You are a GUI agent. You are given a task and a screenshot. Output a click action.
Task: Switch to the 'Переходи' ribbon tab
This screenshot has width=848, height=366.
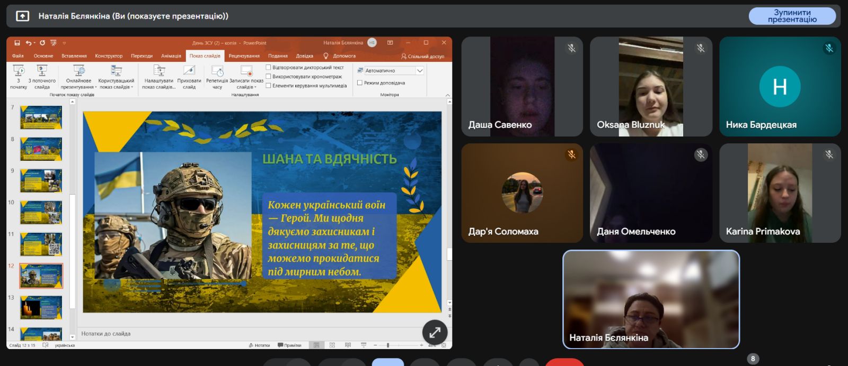pyautogui.click(x=142, y=56)
